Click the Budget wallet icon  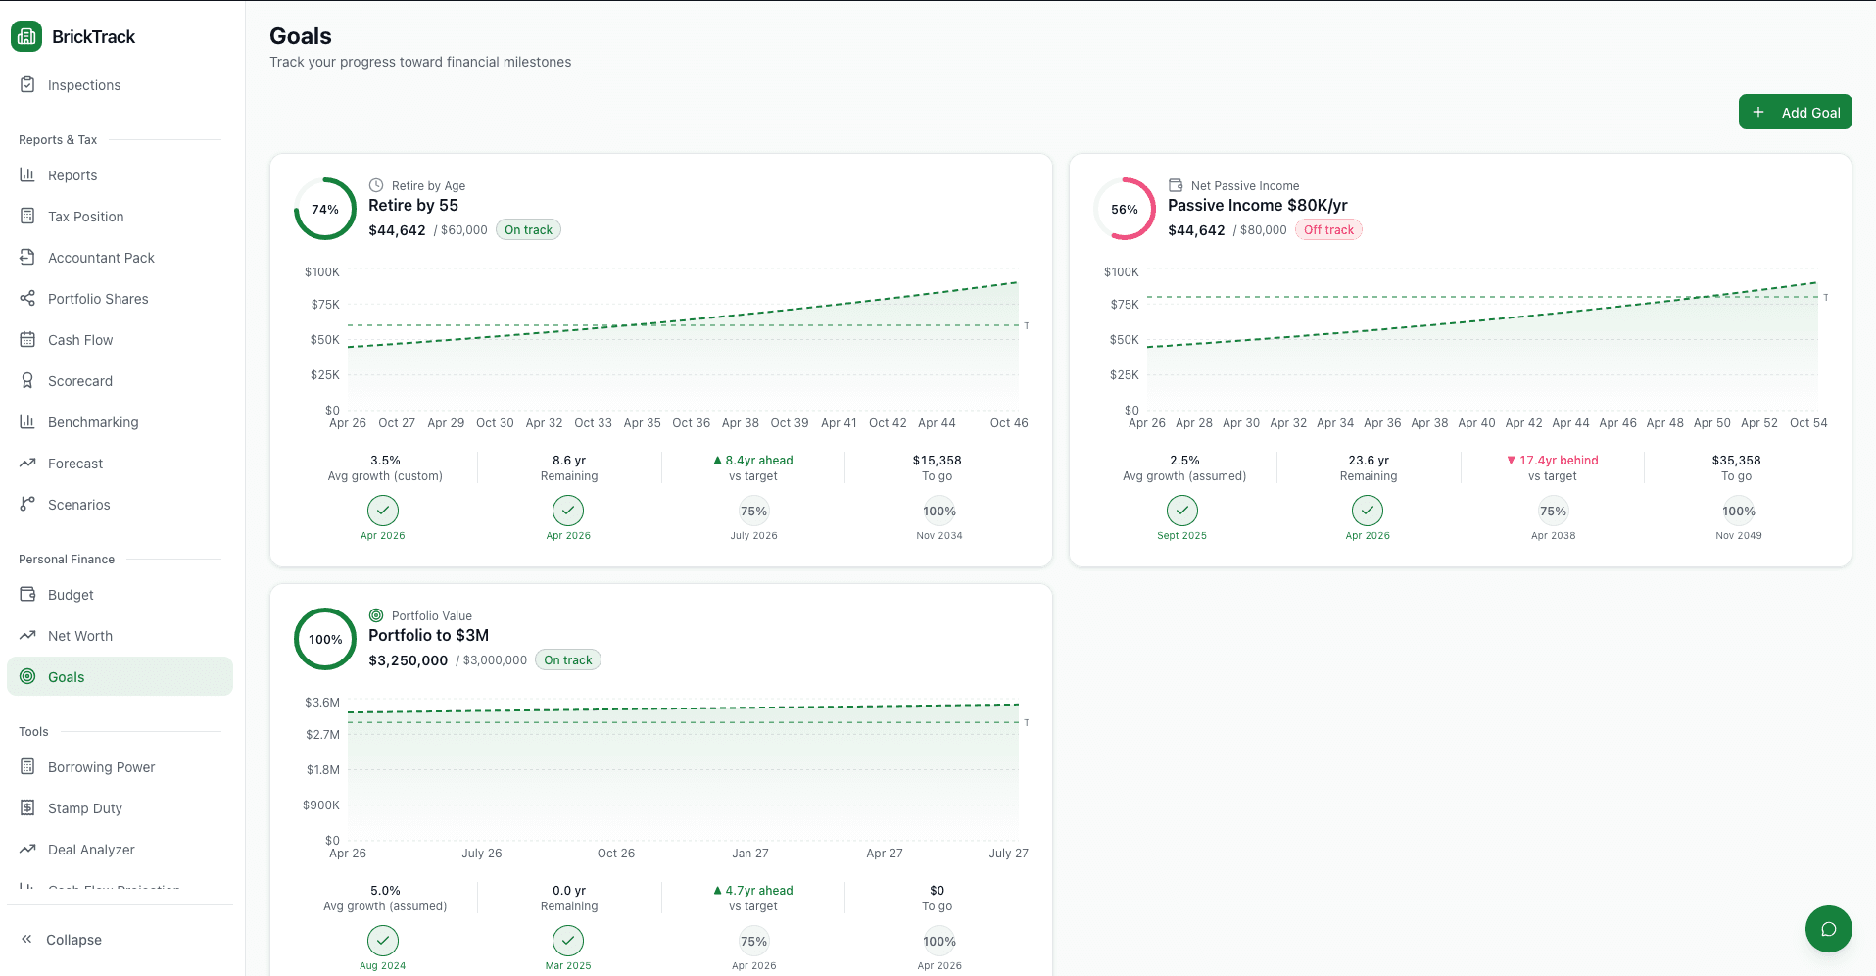27,594
